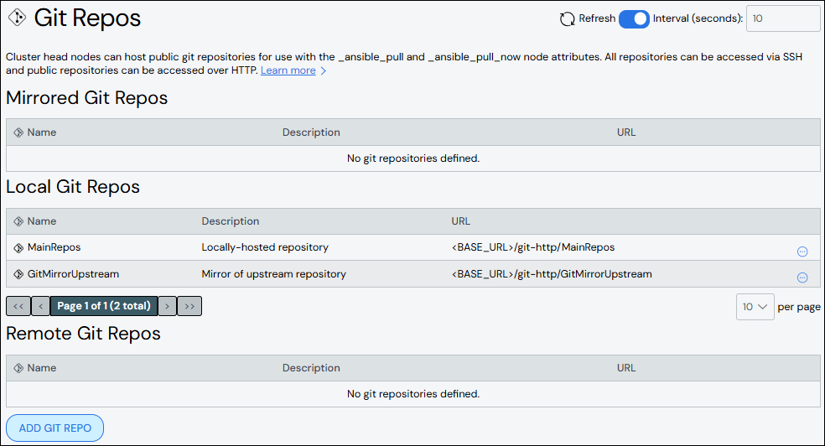The height and width of the screenshot is (446, 825).
Task: Click the Name header in Local Git Repos
Action: [x=42, y=221]
